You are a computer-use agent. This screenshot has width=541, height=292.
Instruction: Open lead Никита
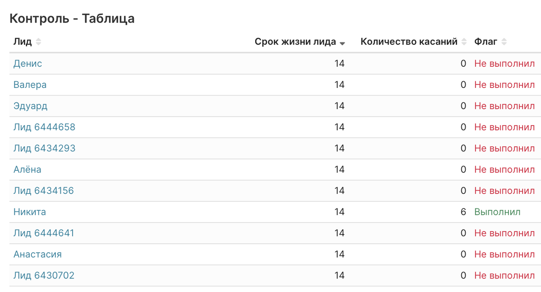pos(30,212)
